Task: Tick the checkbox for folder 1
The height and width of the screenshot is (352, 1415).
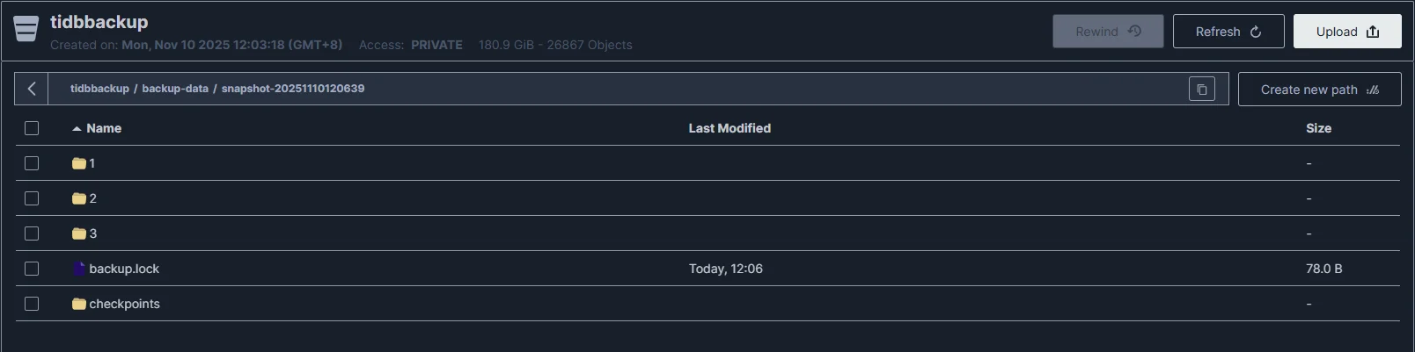Action: [x=32, y=163]
